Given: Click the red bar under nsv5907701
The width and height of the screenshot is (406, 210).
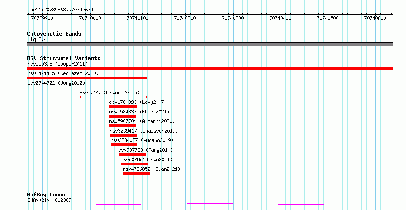Looking at the screenshot, I should point(123,126).
